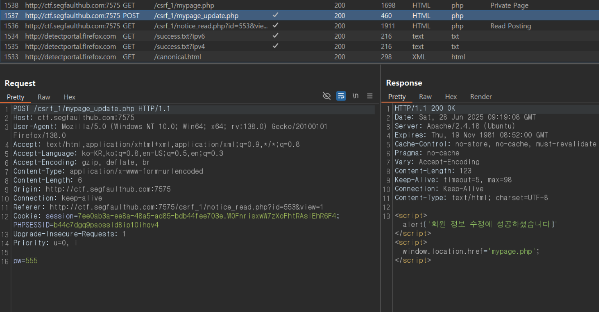Click the 'Private Page' title cell

coord(509,5)
